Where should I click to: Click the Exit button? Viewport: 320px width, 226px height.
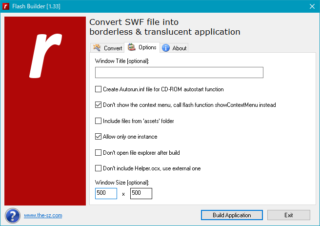tap(289, 215)
